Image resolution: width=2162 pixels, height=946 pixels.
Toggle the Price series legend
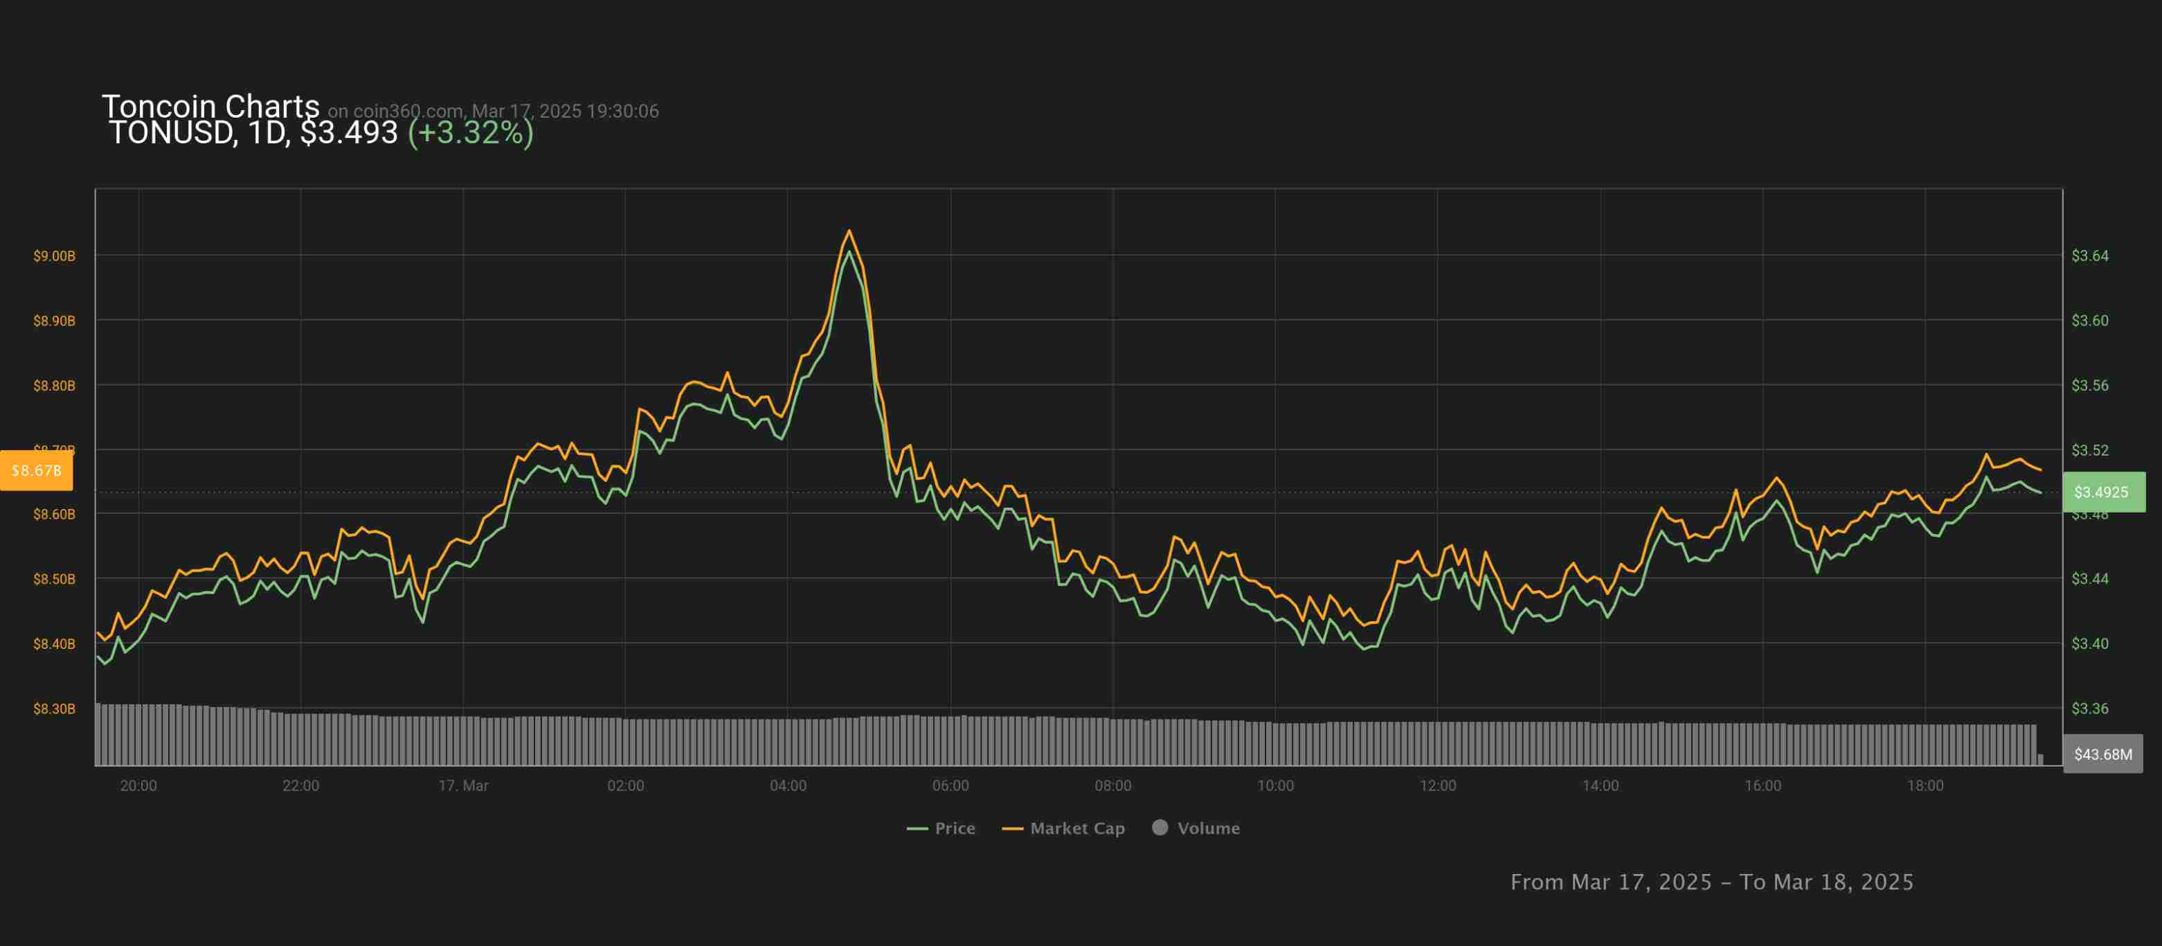(954, 828)
